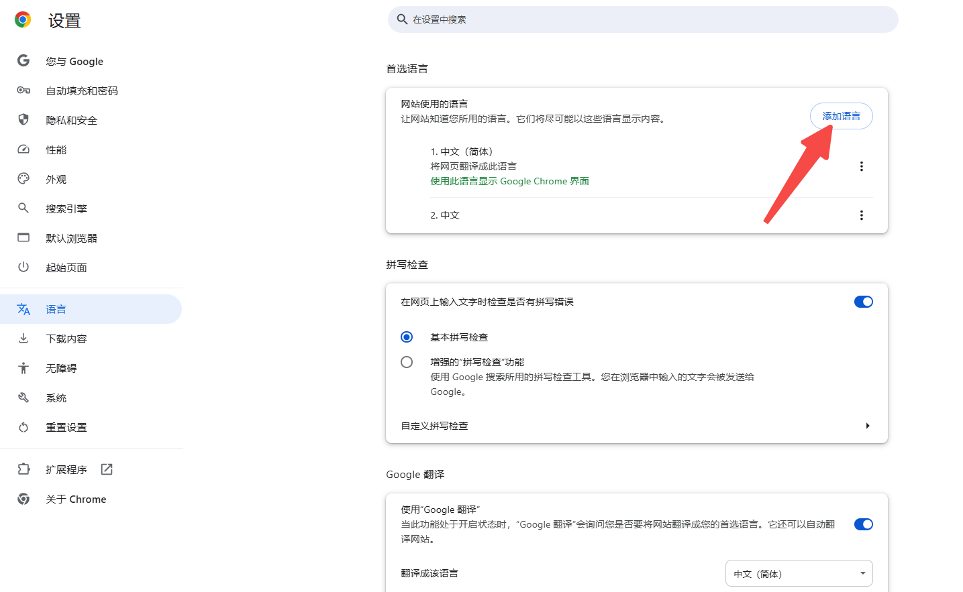Open more options for second 中文 language
This screenshot has width=963, height=592.
862,215
